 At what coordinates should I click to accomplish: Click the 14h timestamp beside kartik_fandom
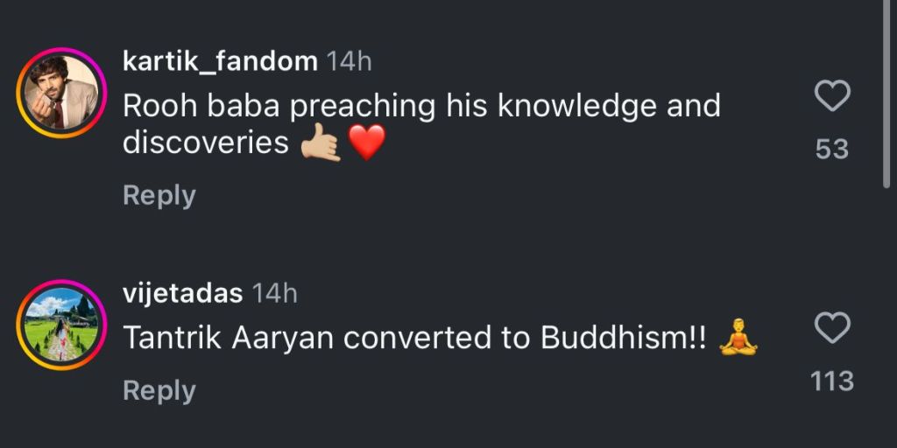[x=349, y=62]
